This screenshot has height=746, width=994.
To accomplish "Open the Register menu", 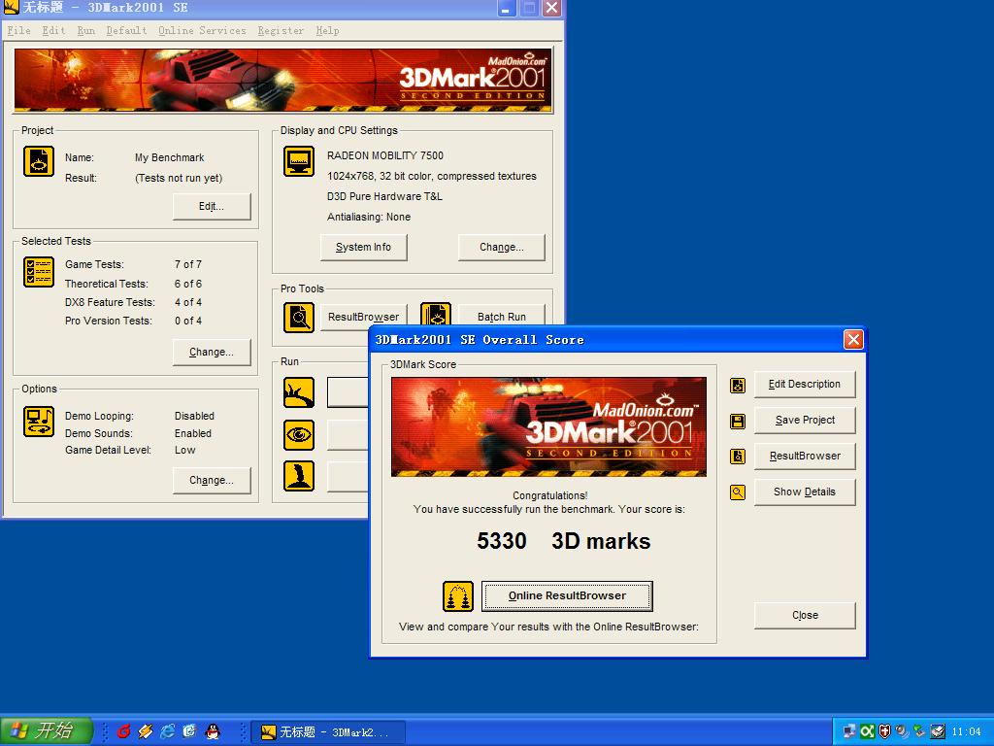I will (x=281, y=30).
